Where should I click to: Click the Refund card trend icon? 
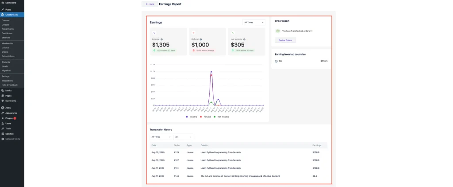pos(193,32)
